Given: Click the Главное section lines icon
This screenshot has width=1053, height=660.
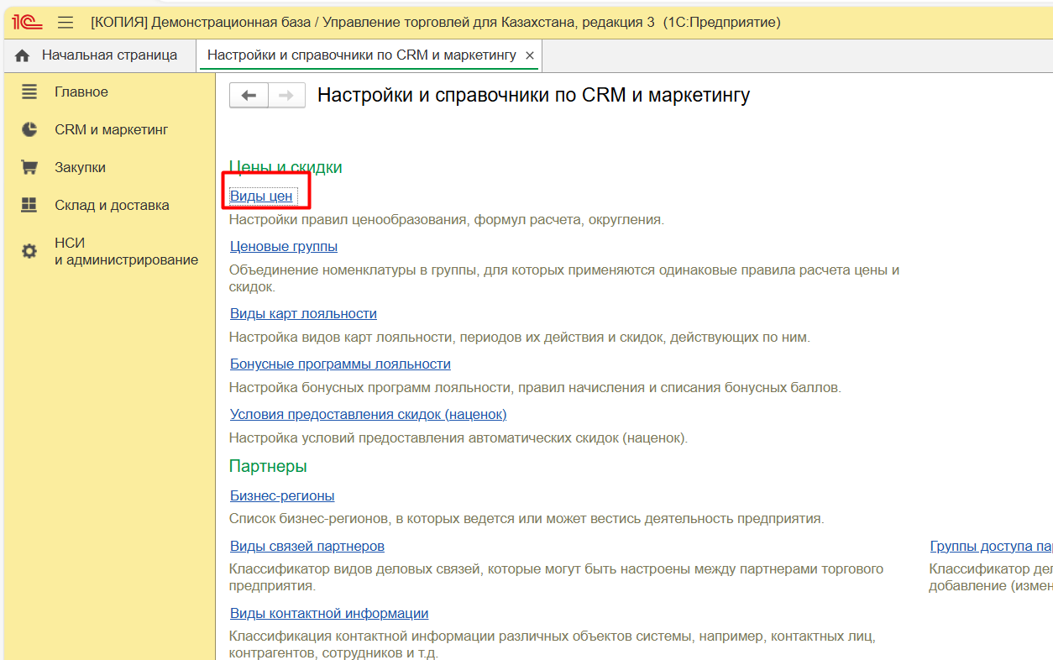Looking at the screenshot, I should coord(29,92).
